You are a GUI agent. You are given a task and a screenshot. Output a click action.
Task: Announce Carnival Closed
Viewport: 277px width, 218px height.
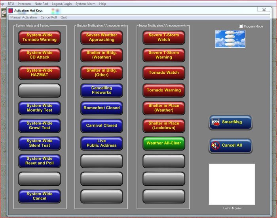[x=102, y=125]
